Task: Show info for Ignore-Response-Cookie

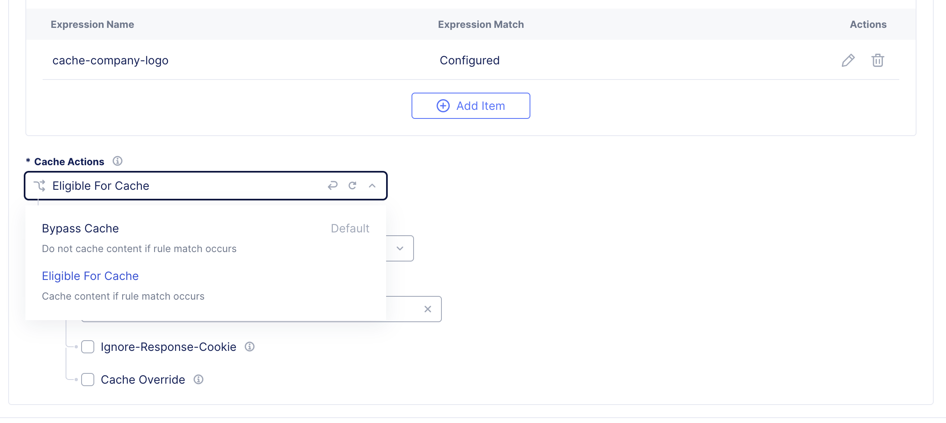Action: point(250,347)
